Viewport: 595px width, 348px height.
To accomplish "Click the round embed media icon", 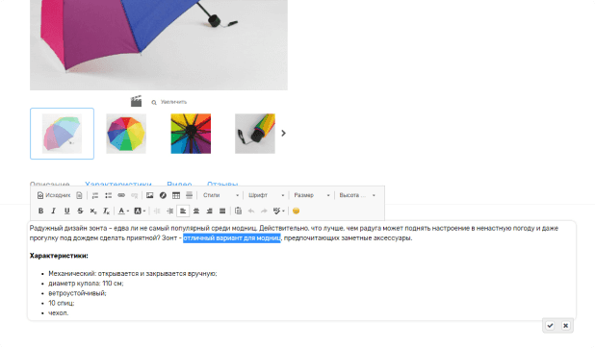I will [163, 195].
